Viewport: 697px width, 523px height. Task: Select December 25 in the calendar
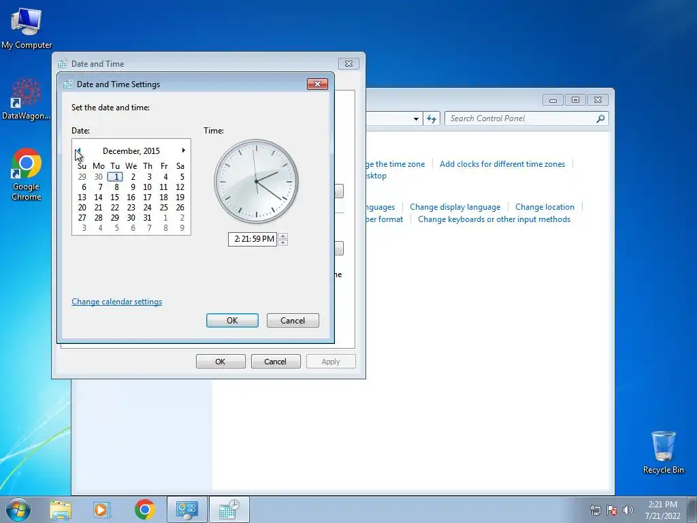(x=163, y=207)
